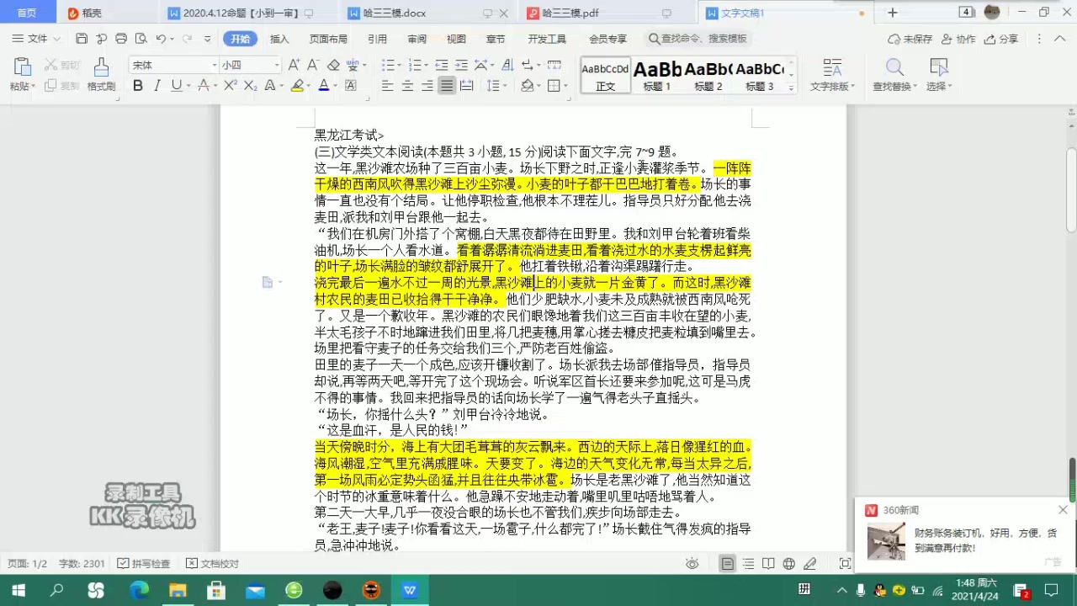Viewport: 1077px width, 606px height.
Task: Apply the 标题 1 heading style
Action: coord(657,75)
